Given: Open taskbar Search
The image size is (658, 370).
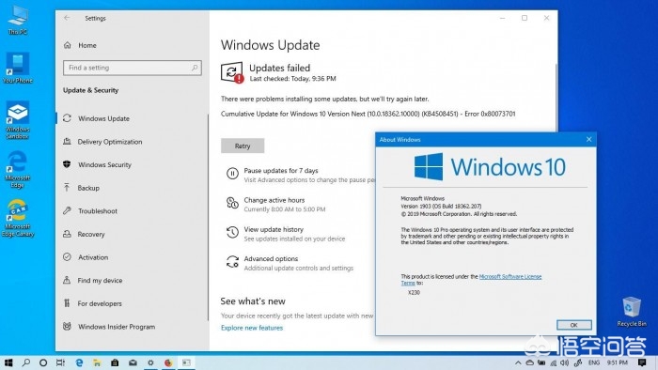Looking at the screenshot, I should pyautogui.click(x=26, y=362).
